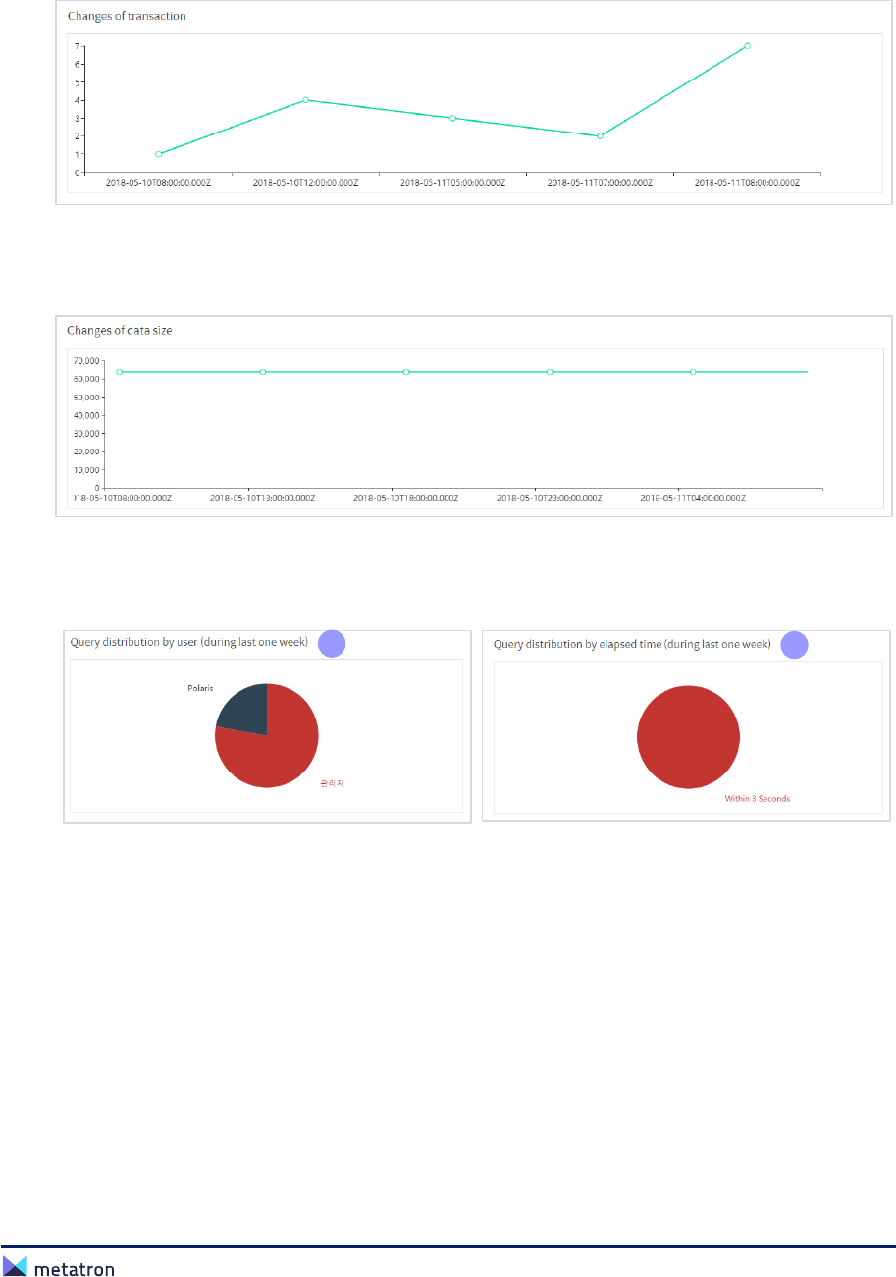
Task: Click data size point at 2018-05-11T04:00
Action: pyautogui.click(x=693, y=372)
